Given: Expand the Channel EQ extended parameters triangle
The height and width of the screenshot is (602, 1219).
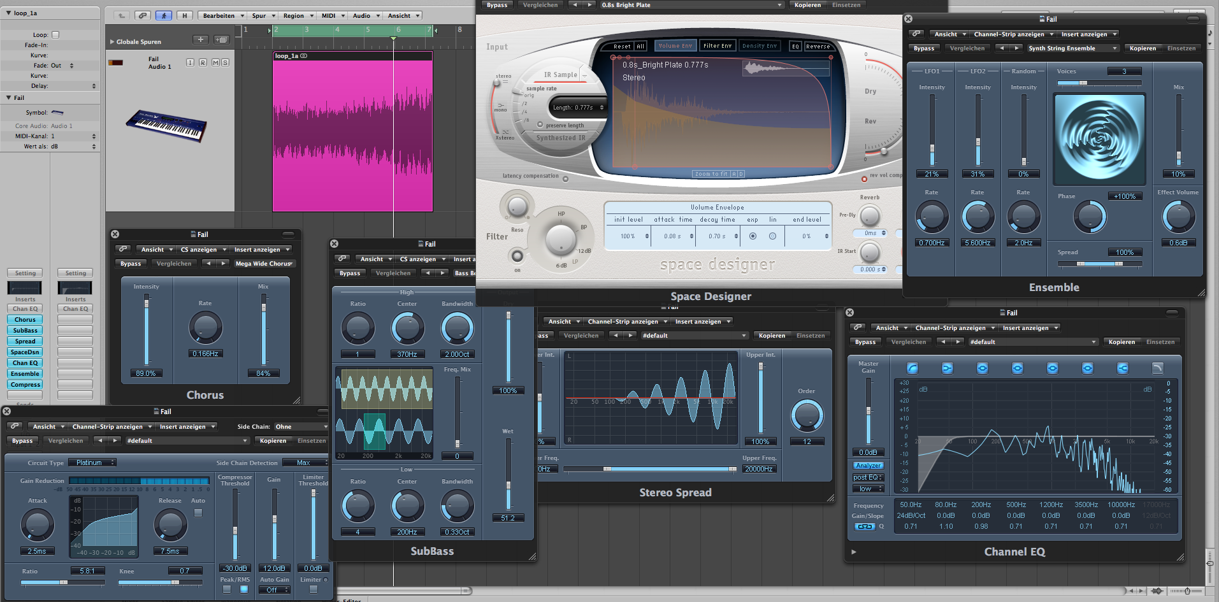Looking at the screenshot, I should point(854,552).
